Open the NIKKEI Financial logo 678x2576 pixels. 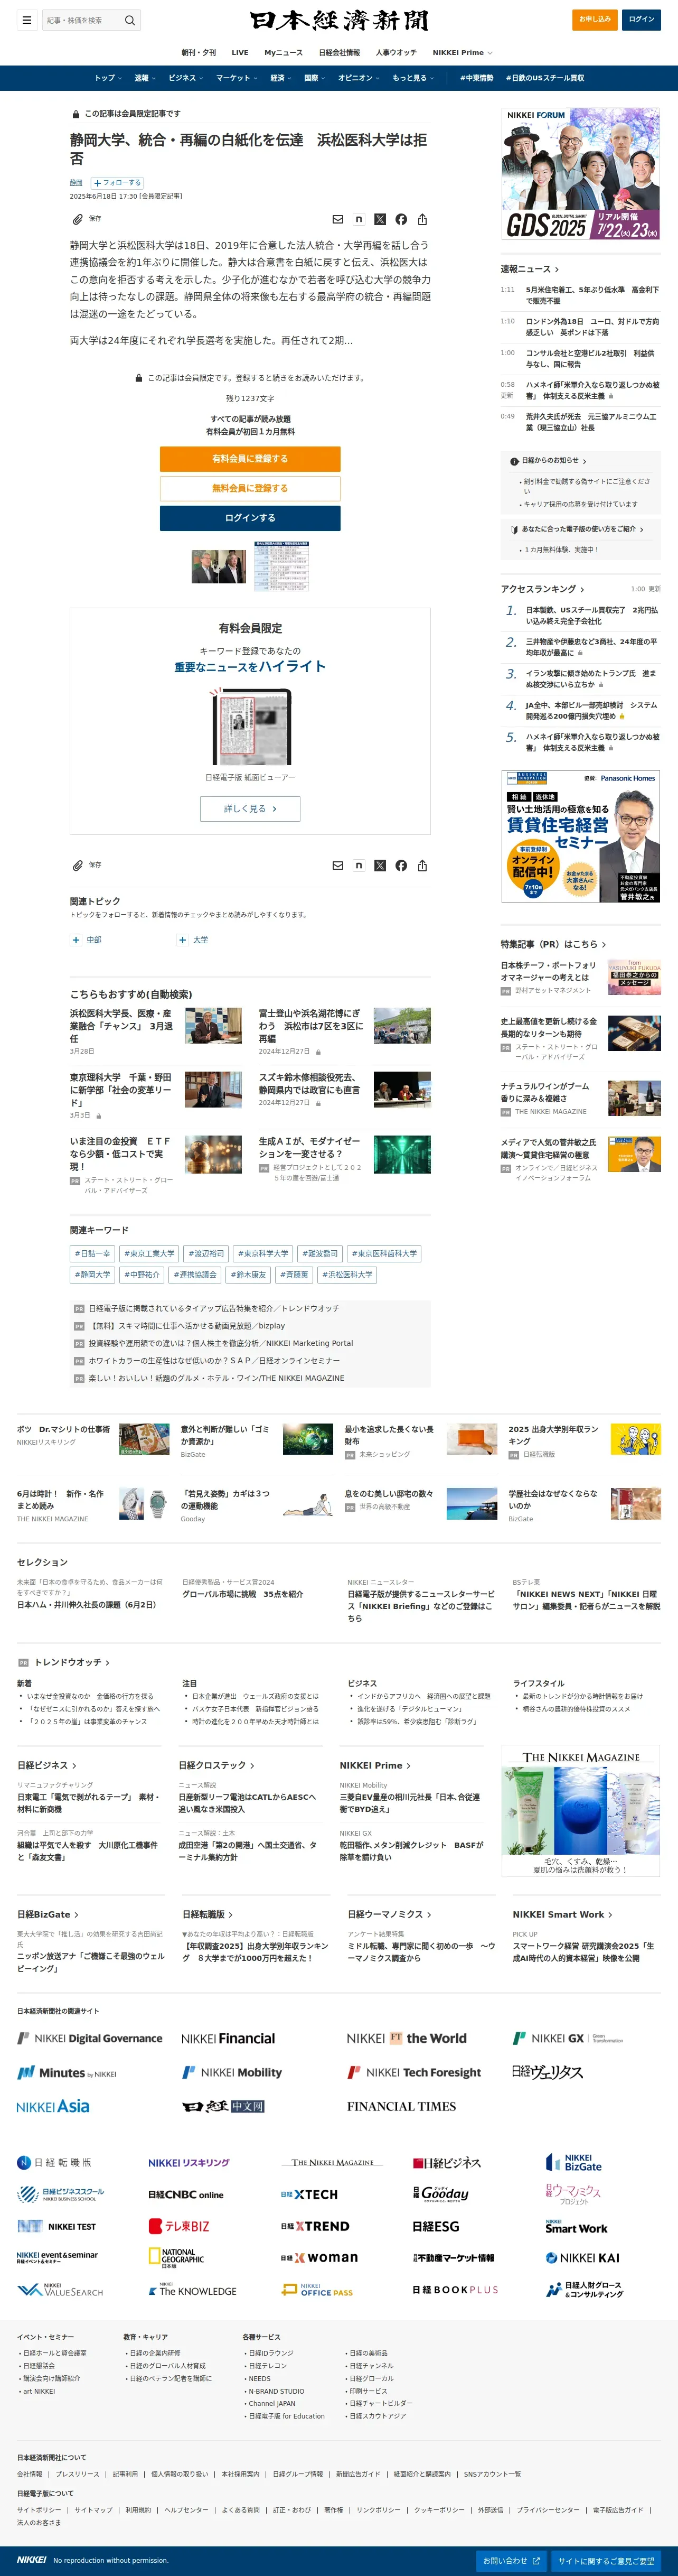pos(228,2038)
